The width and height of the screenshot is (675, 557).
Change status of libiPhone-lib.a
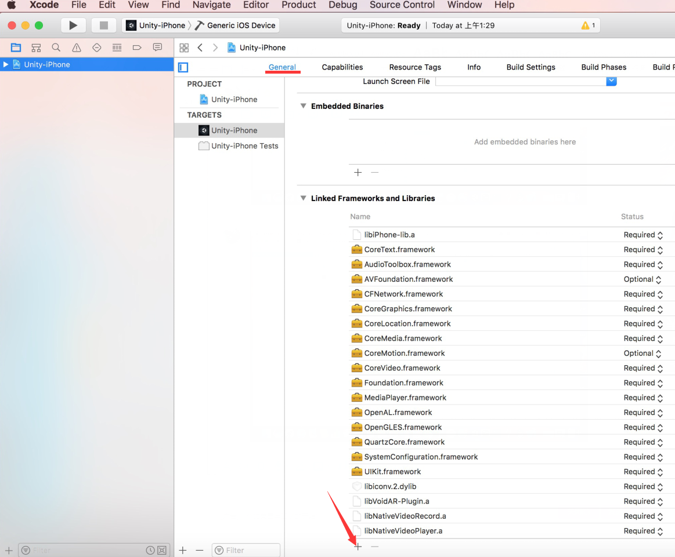pyautogui.click(x=643, y=235)
